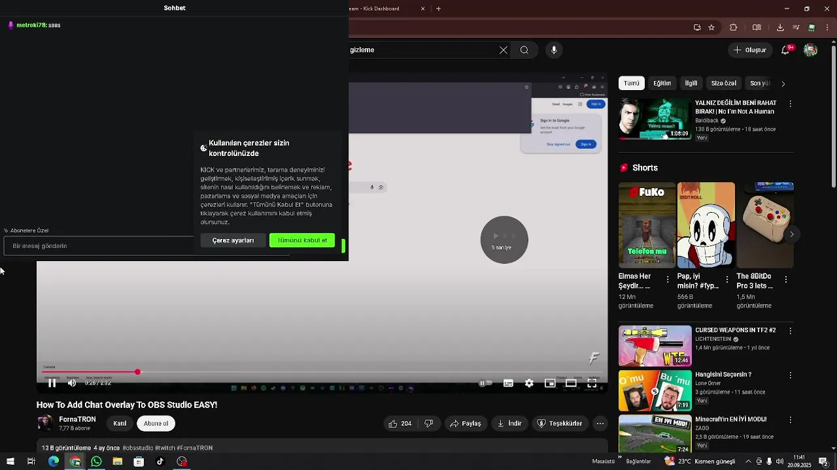Viewport: 837px width, 470px height.
Task: Open YouTube notifications bell
Action: click(787, 50)
